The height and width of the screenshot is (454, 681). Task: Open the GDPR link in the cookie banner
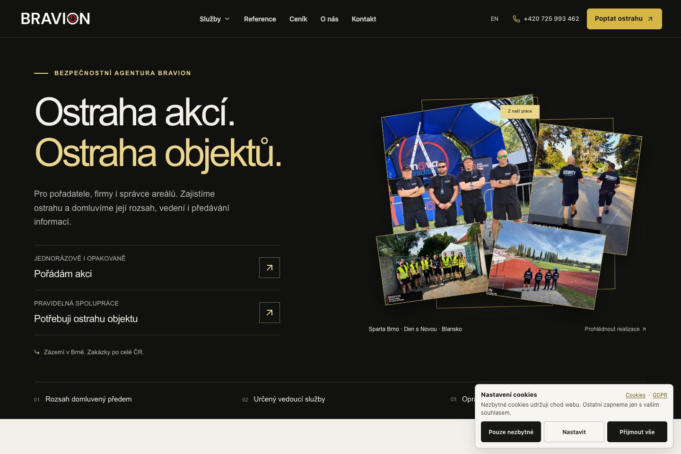[660, 395]
